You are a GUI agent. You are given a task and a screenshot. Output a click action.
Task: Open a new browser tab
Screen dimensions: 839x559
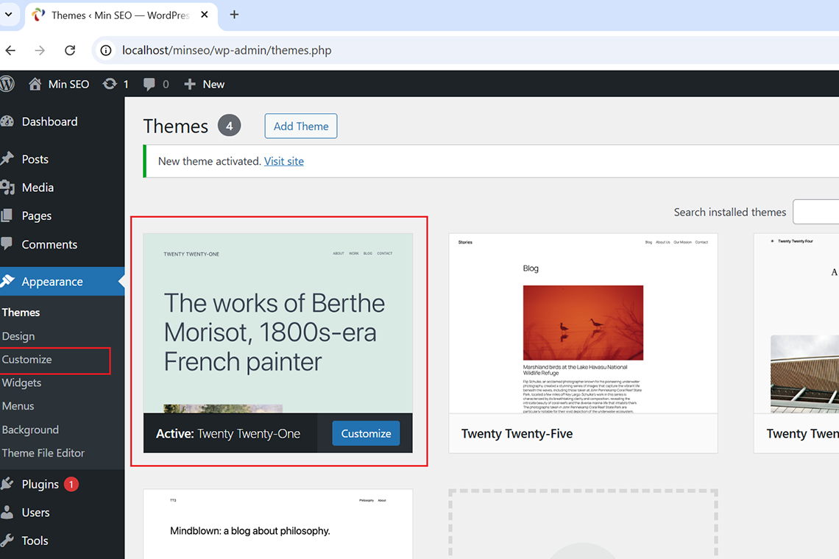pyautogui.click(x=234, y=15)
